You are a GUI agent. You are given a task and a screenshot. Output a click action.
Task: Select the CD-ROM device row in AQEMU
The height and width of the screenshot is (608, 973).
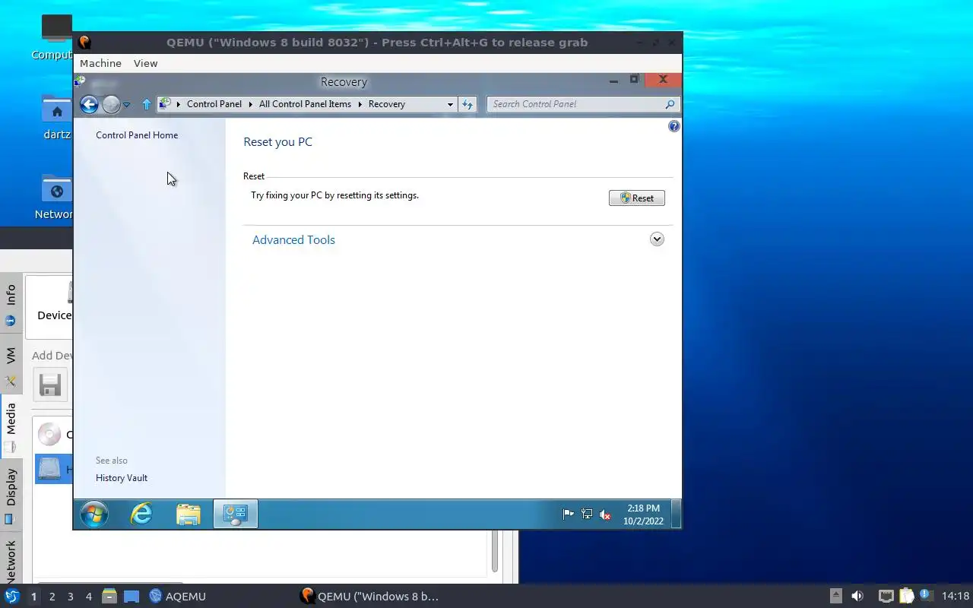pyautogui.click(x=53, y=435)
